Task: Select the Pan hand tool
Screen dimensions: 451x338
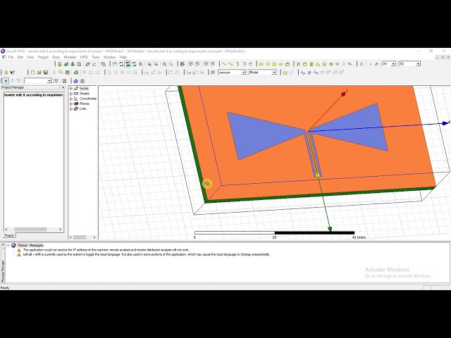Action: click(x=114, y=64)
